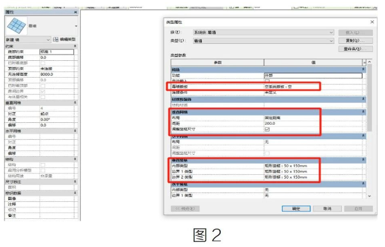Image resolution: width=385 pixels, height=247 pixels.
Task: Click the 载入(L)... button
Action: click(x=356, y=33)
